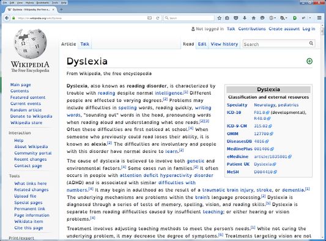
Task: Open the MeSH D004410 link
Action: click(265, 172)
